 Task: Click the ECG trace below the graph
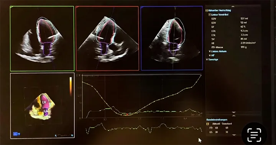(x=144, y=129)
